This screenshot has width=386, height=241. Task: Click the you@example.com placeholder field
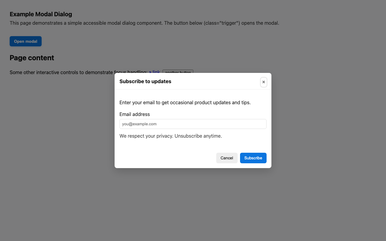coord(193,124)
